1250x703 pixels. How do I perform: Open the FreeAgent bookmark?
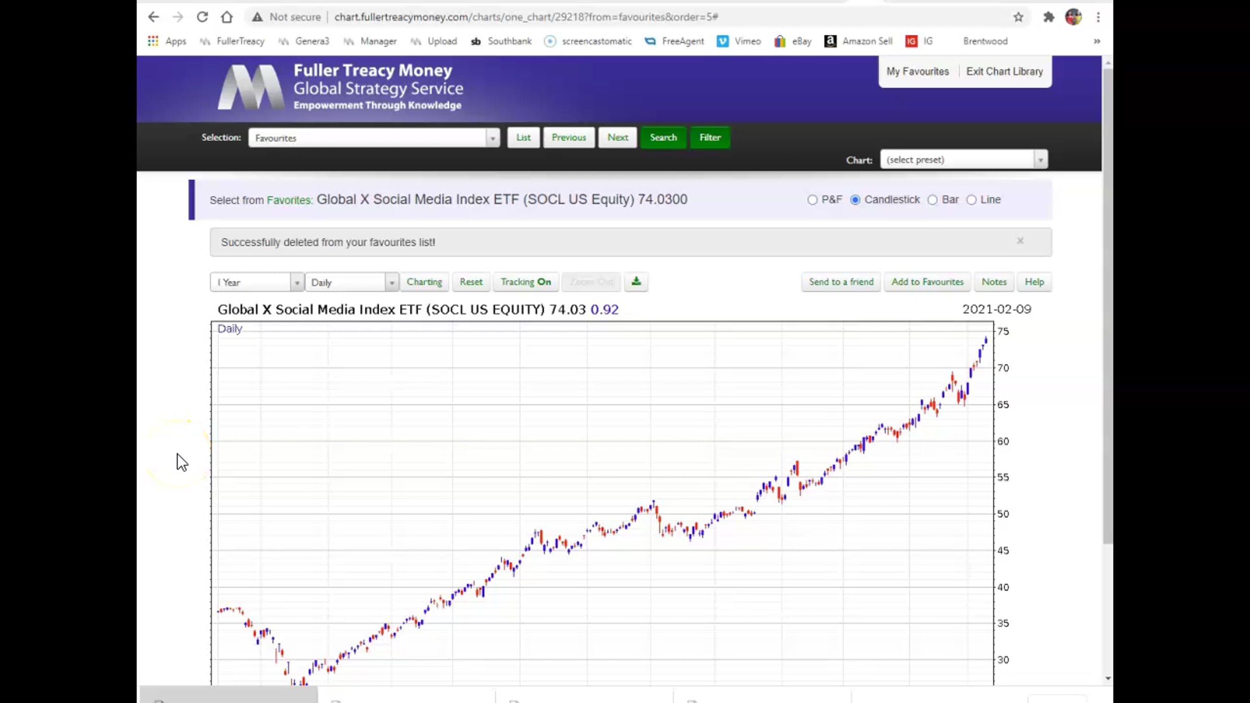tap(674, 41)
